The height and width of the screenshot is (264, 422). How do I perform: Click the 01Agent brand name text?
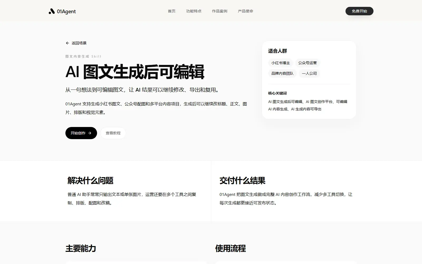pos(66,11)
